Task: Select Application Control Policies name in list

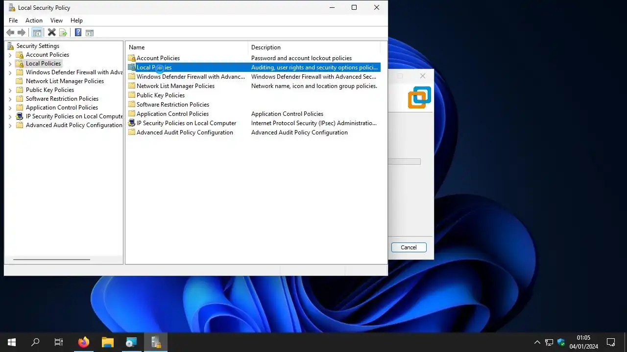Action: 172,114
